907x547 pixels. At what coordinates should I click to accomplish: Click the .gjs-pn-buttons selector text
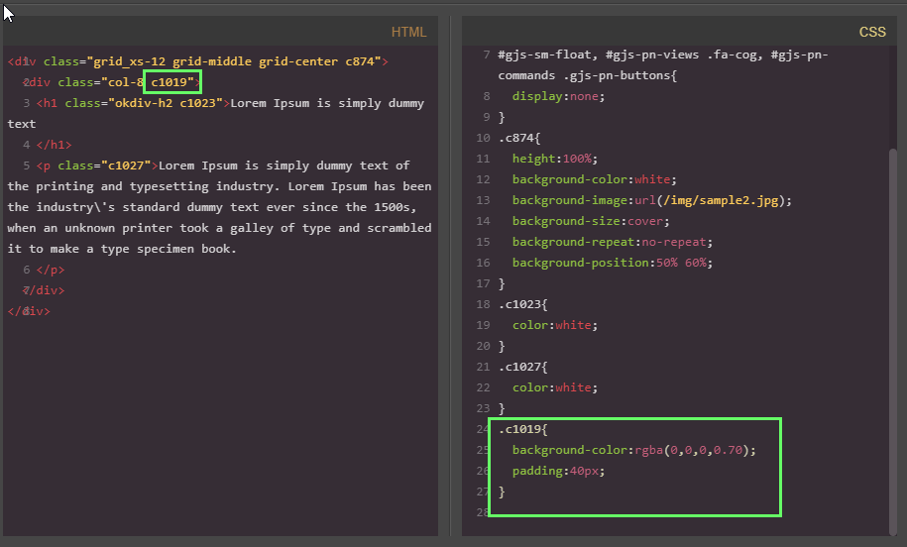616,75
